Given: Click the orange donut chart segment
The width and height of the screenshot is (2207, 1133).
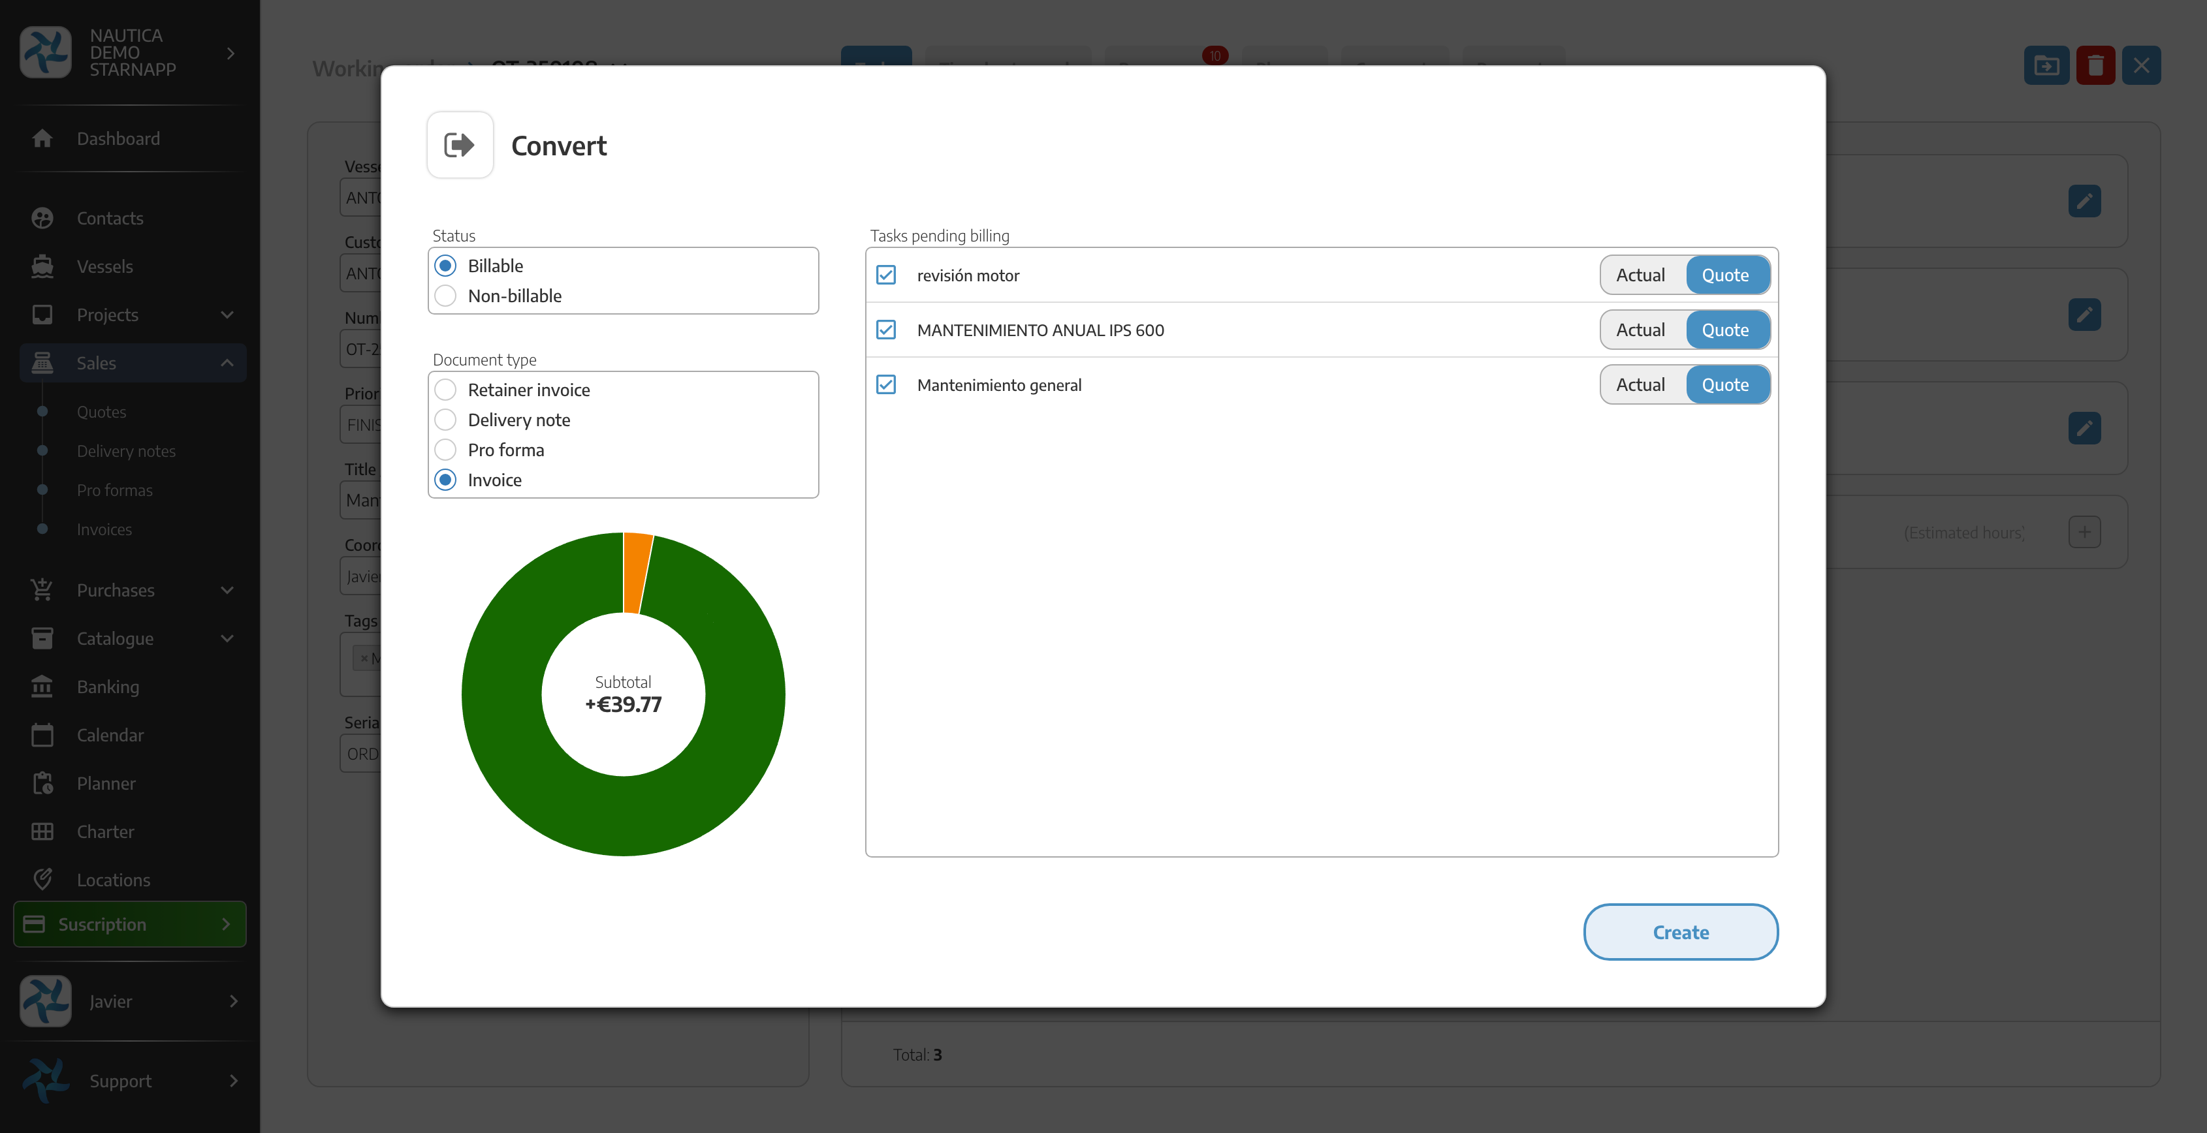Looking at the screenshot, I should click(x=637, y=572).
